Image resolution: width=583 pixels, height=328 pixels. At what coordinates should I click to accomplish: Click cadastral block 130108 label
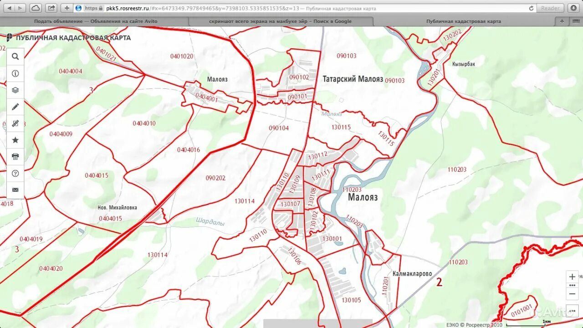312,196
